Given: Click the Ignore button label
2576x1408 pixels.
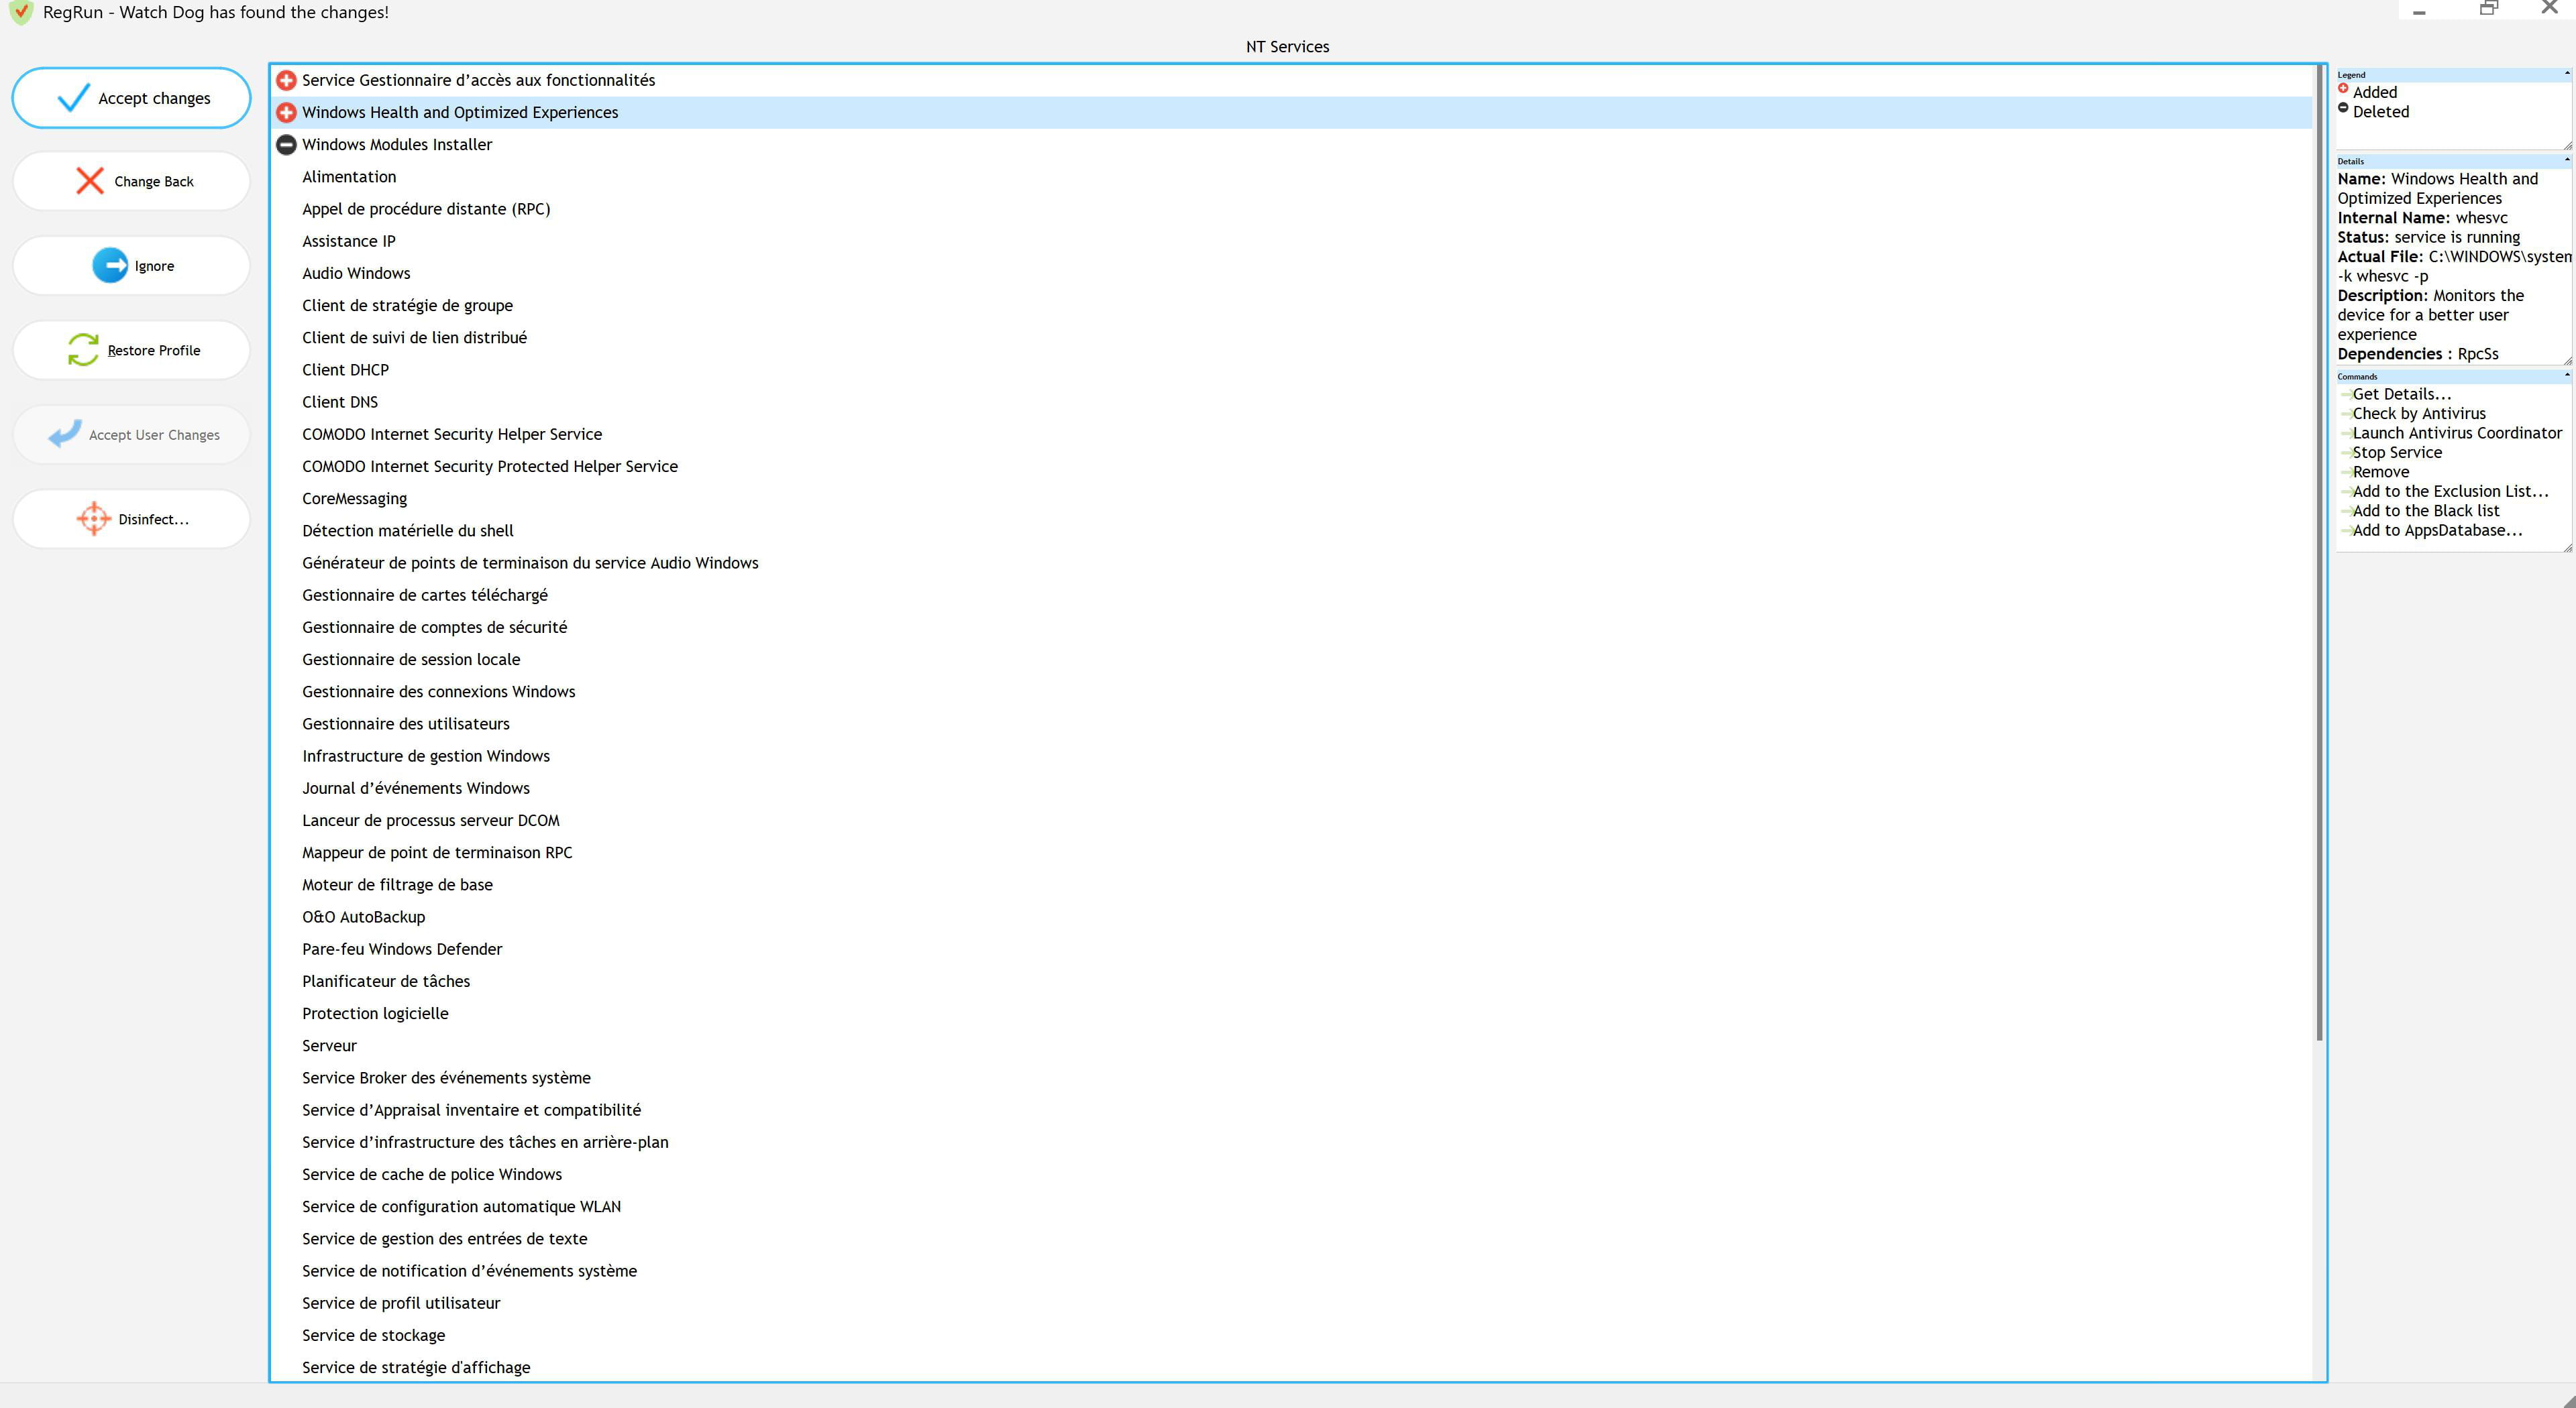Looking at the screenshot, I should pyautogui.click(x=154, y=266).
